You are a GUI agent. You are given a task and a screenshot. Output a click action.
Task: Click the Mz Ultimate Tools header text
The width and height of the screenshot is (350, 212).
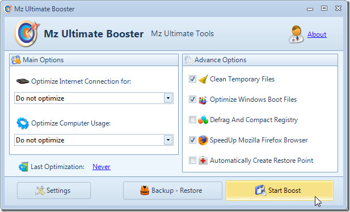pos(182,33)
